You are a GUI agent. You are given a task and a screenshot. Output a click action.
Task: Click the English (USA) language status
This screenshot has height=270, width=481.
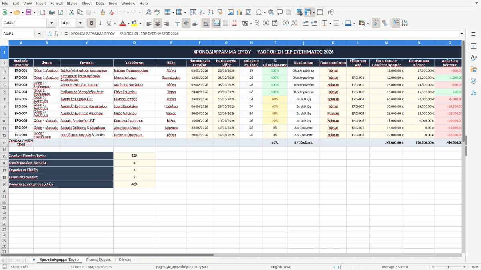point(281,267)
